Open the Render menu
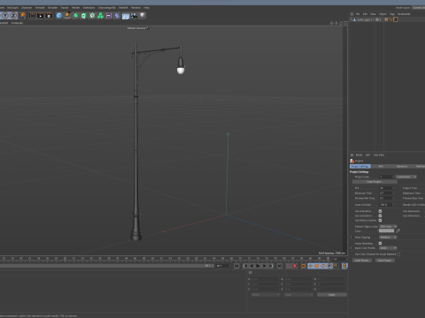 click(76, 8)
